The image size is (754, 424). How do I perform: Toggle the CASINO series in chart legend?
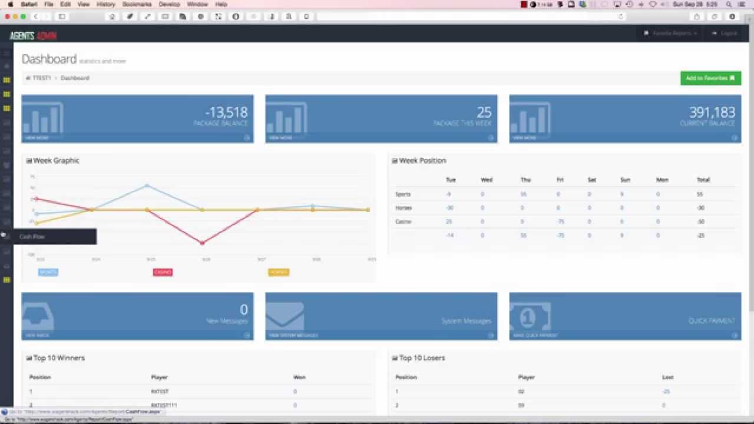(163, 272)
